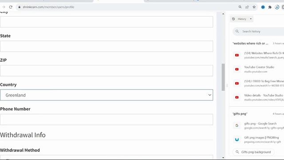Click the Country field label
The width and height of the screenshot is (284, 160).
pyautogui.click(x=8, y=84)
